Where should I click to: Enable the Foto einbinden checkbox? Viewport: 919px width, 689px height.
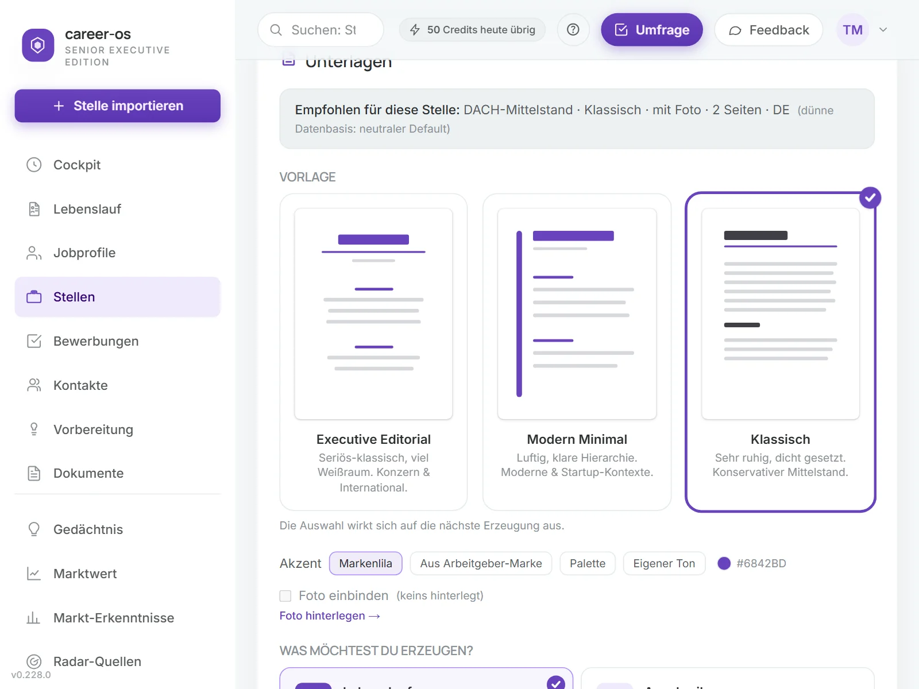click(285, 596)
